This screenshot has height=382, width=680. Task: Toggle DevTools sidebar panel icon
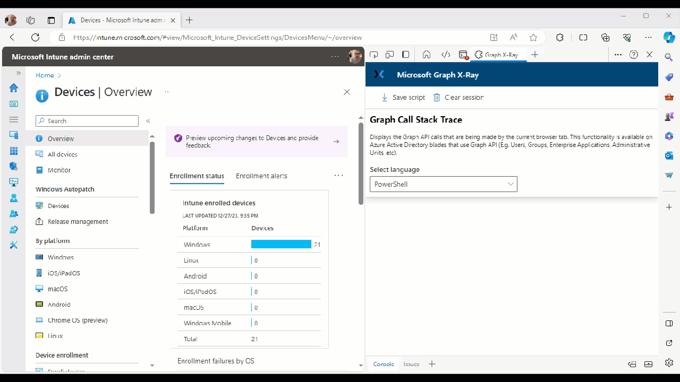click(x=406, y=55)
